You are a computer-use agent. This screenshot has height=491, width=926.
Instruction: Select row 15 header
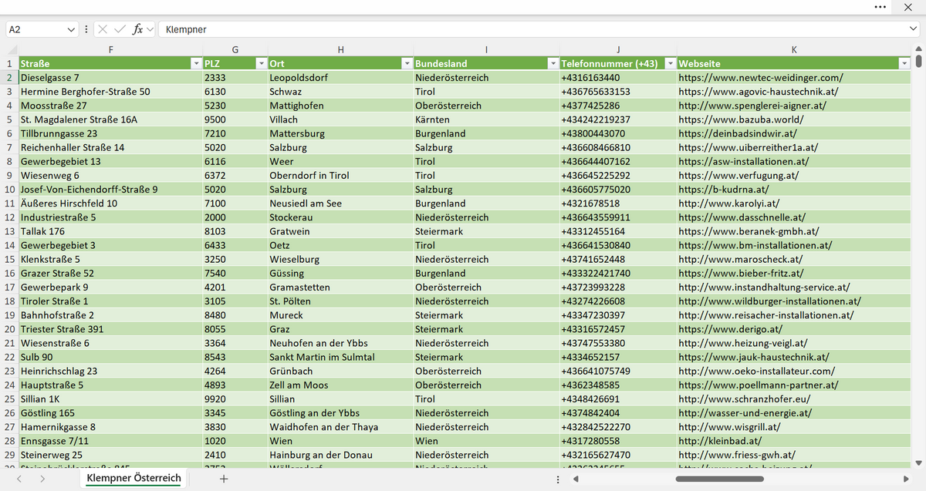9,259
